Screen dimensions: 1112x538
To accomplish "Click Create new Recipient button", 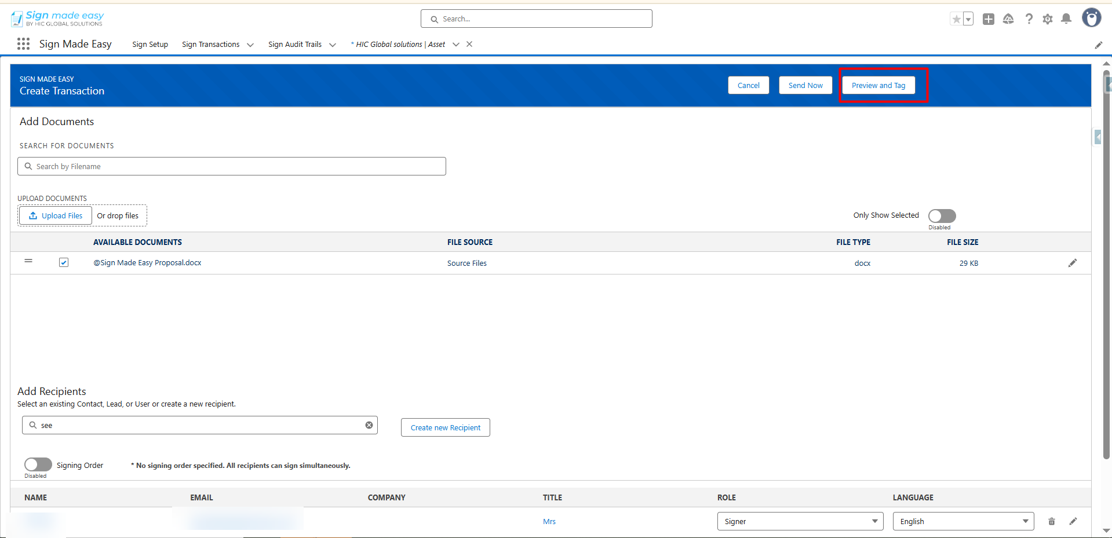I will [446, 427].
